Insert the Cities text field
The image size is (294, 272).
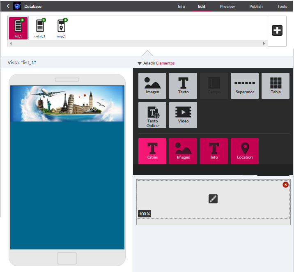pos(152,151)
